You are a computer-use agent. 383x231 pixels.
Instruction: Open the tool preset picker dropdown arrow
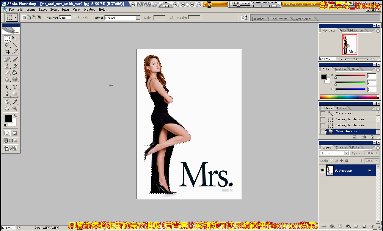tap(15, 18)
